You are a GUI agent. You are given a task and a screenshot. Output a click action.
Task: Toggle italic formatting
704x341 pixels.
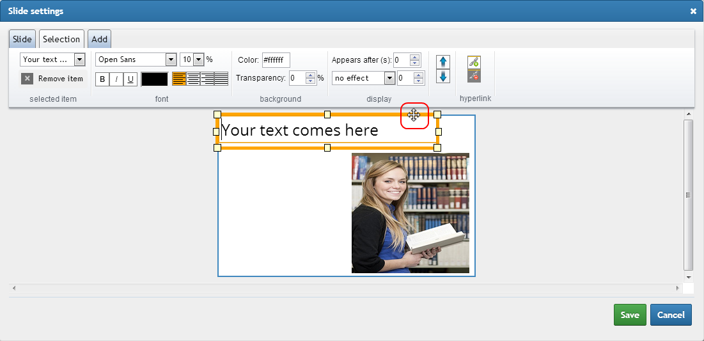click(116, 79)
